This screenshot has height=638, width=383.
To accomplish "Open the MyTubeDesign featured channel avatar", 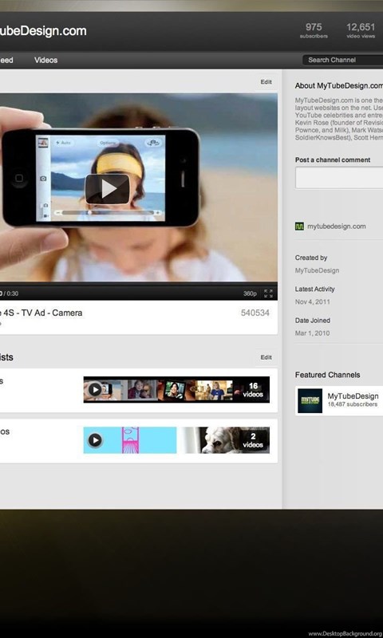I will (x=310, y=401).
